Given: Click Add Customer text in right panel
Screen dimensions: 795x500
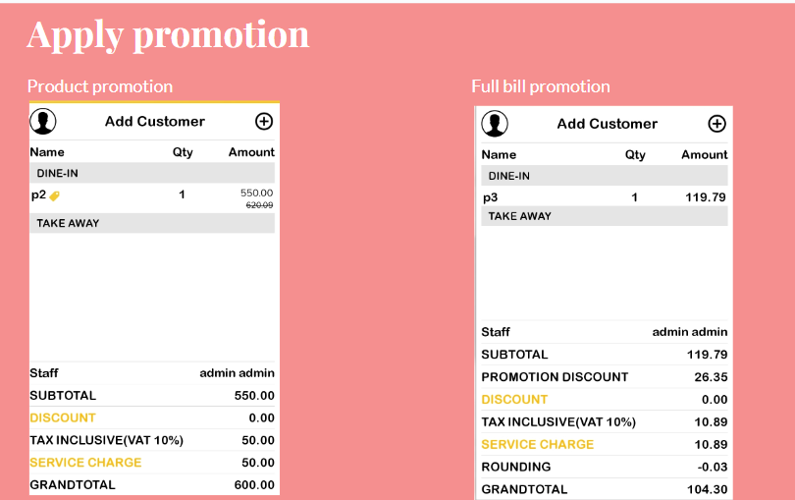Looking at the screenshot, I should [607, 124].
